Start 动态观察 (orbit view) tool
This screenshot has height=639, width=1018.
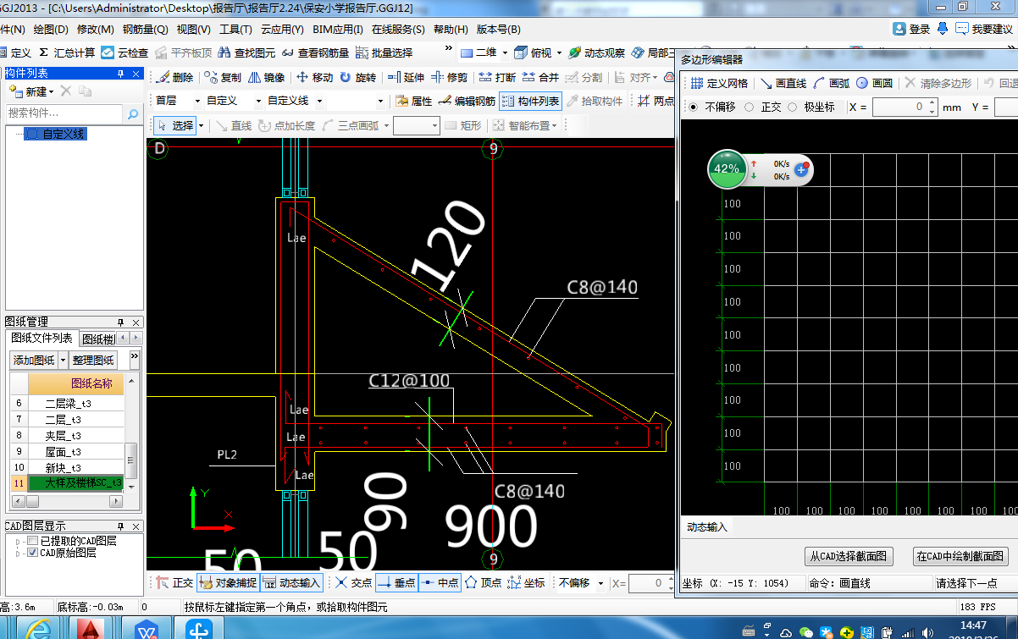coord(597,52)
